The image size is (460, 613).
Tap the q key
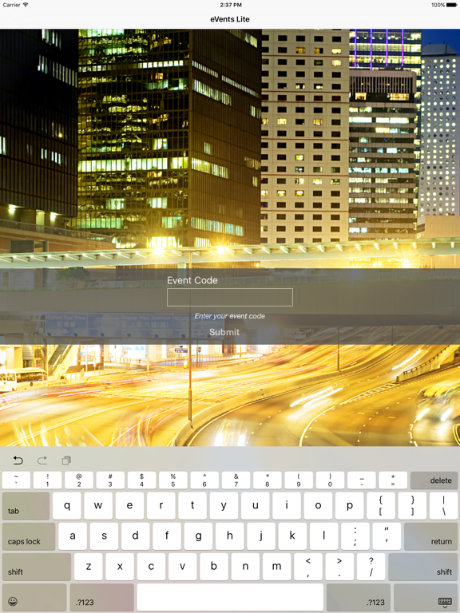67,505
